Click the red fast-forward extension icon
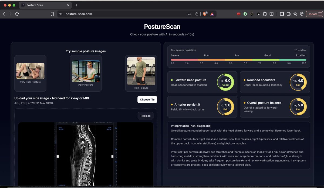This screenshot has height=188, width=324. pyautogui.click(x=239, y=14)
